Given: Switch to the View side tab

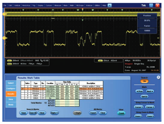Looking at the screenshot, I should tap(11, 99).
